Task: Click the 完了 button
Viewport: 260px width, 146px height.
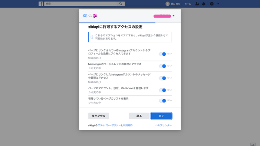Action: coord(161,116)
